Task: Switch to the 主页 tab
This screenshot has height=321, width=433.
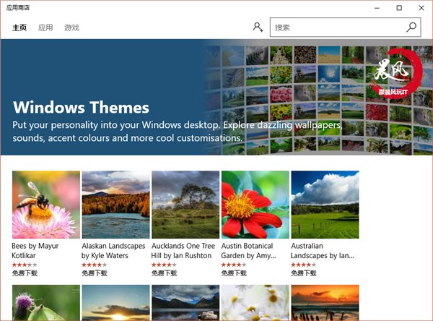Action: click(x=19, y=27)
